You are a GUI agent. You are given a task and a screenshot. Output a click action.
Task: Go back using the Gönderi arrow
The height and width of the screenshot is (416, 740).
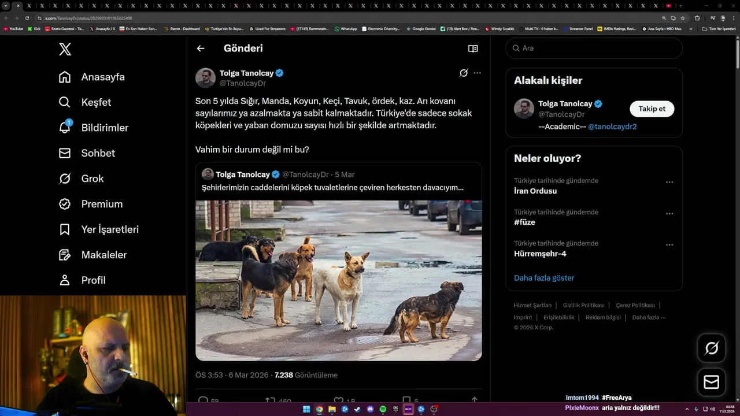201,49
